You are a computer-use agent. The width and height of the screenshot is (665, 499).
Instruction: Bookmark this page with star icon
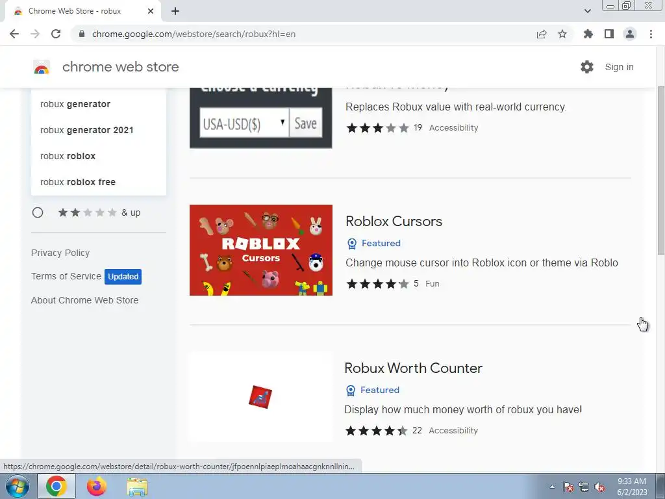coord(562,34)
